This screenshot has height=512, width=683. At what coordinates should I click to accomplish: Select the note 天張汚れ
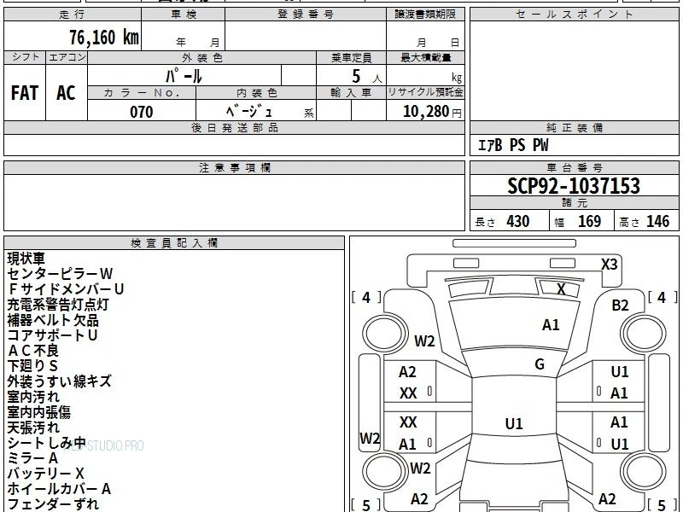(33, 428)
